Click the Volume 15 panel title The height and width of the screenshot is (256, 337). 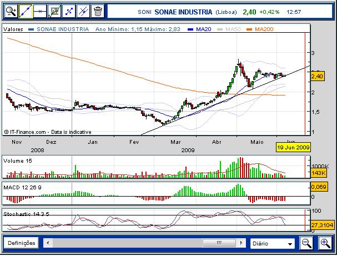tap(18, 161)
